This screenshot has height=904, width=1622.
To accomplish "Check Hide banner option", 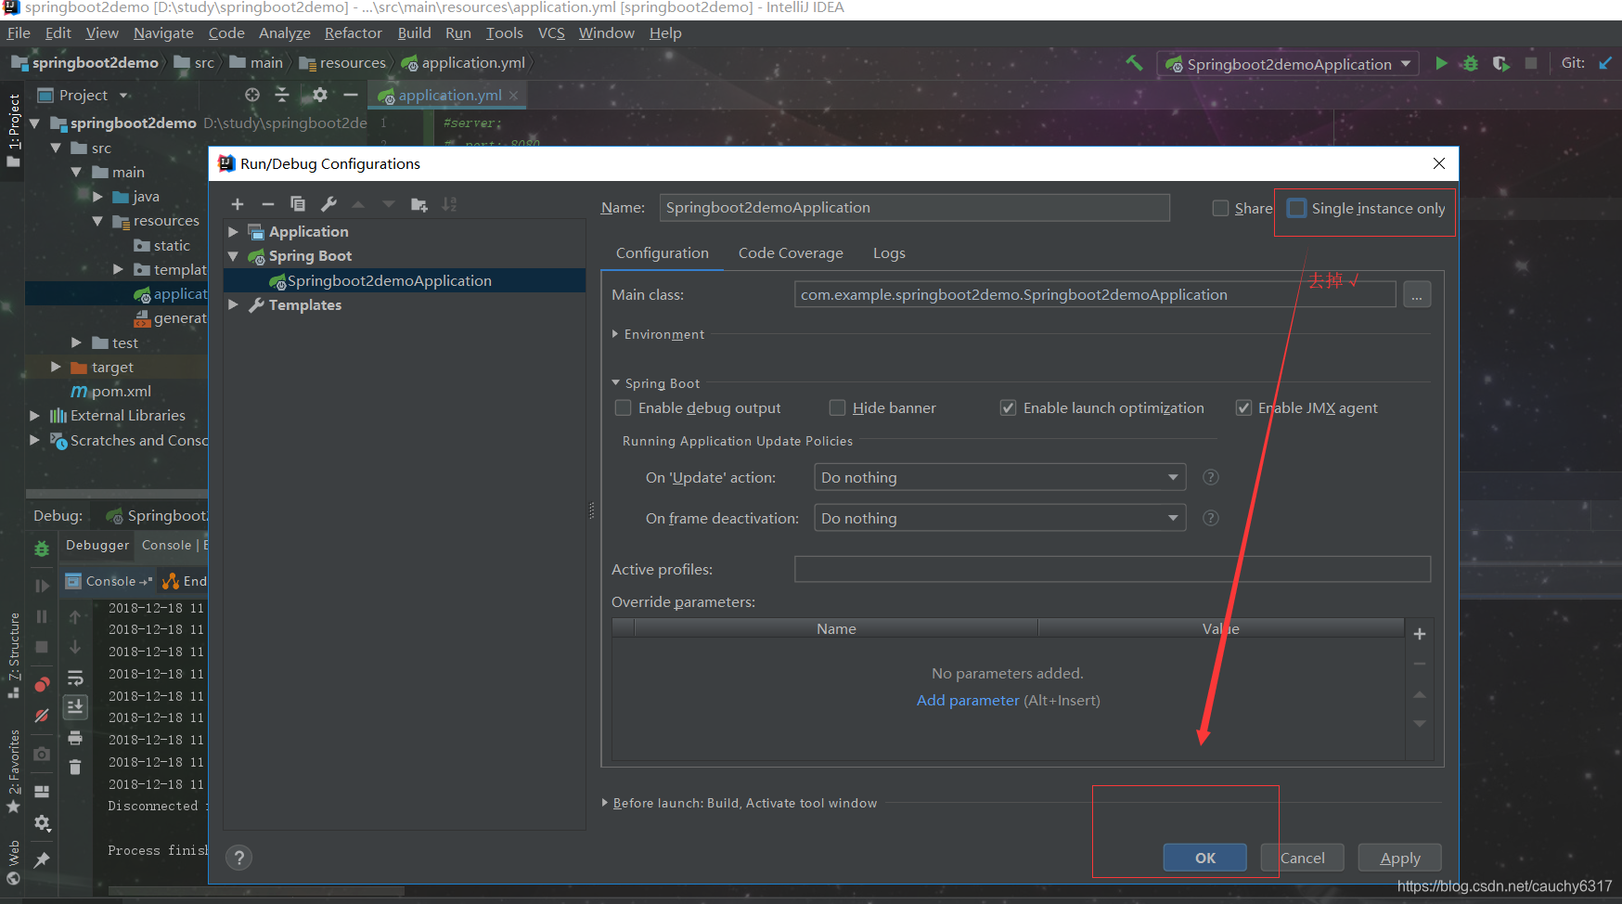I will tap(838, 407).
